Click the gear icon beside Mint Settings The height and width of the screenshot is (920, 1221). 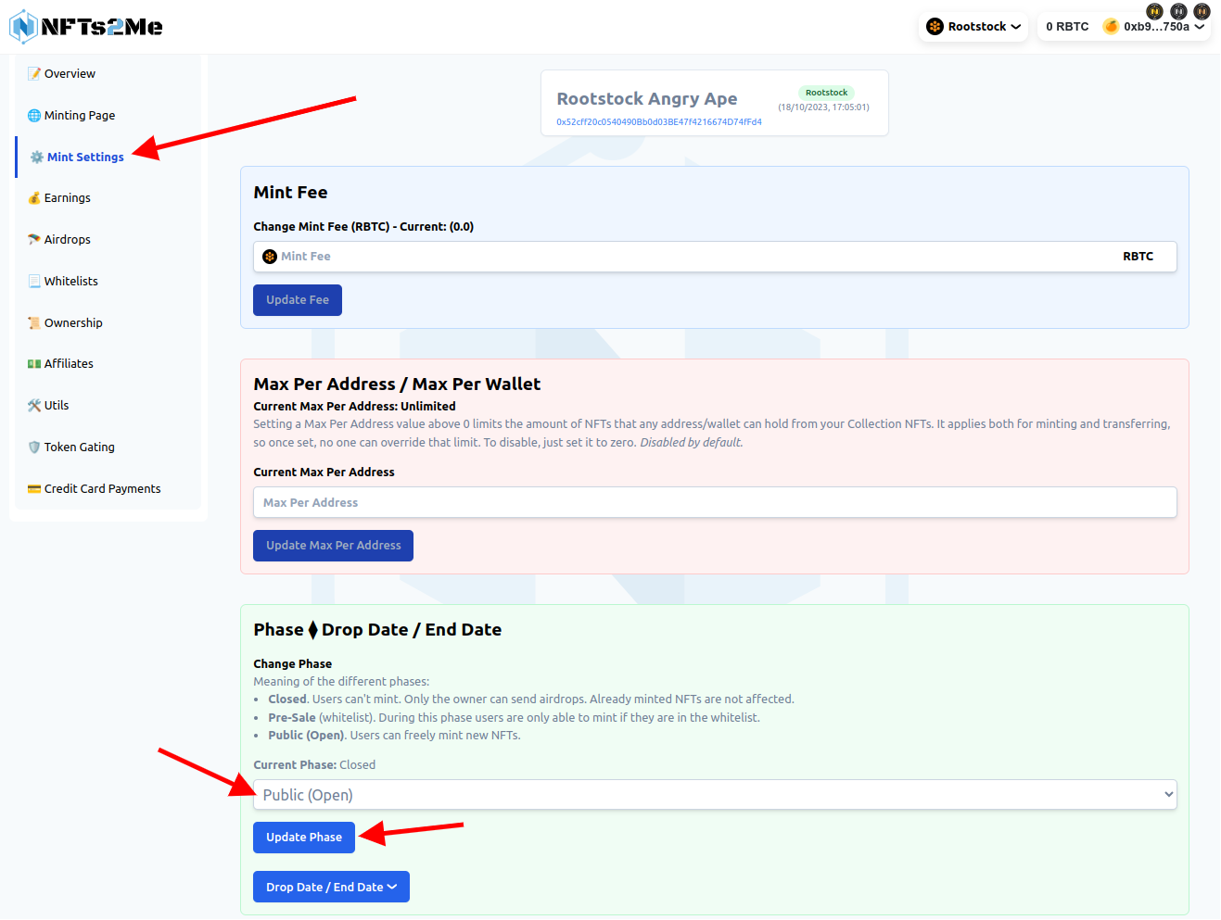37,157
